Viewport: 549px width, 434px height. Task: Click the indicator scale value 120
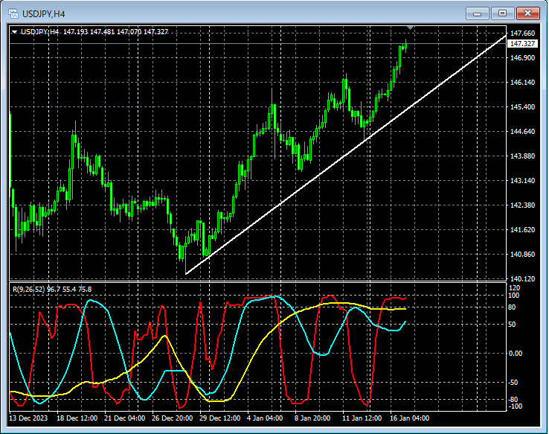point(514,288)
